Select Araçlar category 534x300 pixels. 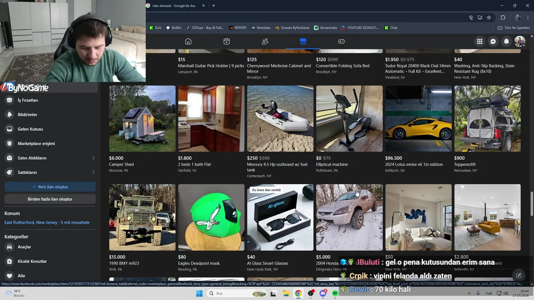[x=50, y=247]
